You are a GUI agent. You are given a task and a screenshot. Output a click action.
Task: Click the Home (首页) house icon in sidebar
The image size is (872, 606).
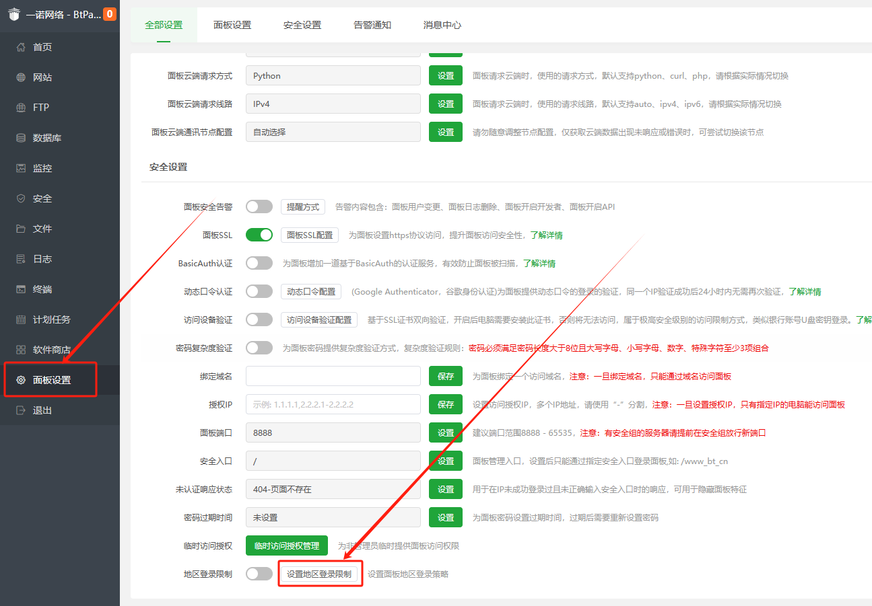[x=21, y=47]
